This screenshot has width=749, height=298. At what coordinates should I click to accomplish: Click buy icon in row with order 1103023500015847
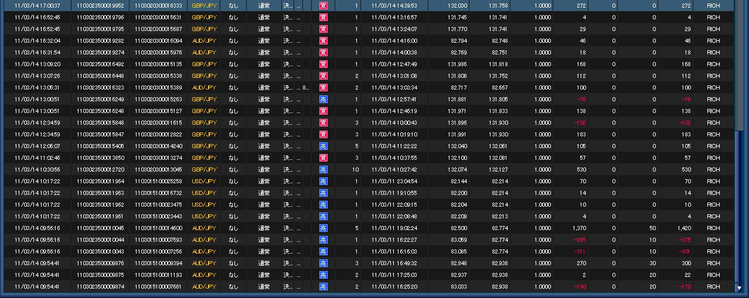click(x=323, y=135)
